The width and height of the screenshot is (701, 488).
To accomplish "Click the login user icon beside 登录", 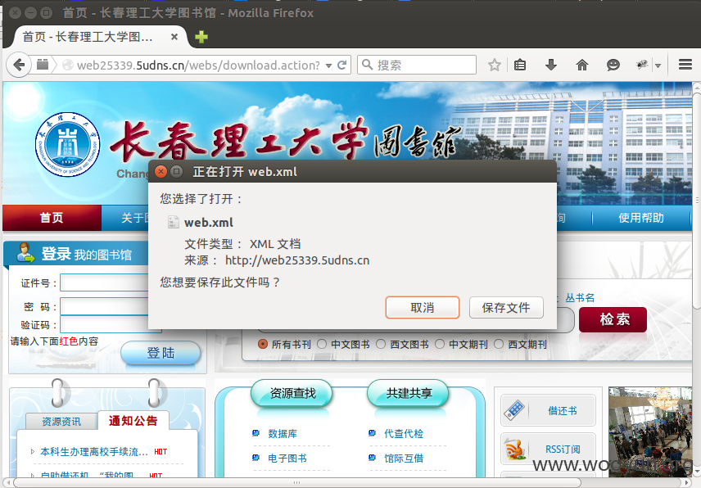I will click(25, 253).
